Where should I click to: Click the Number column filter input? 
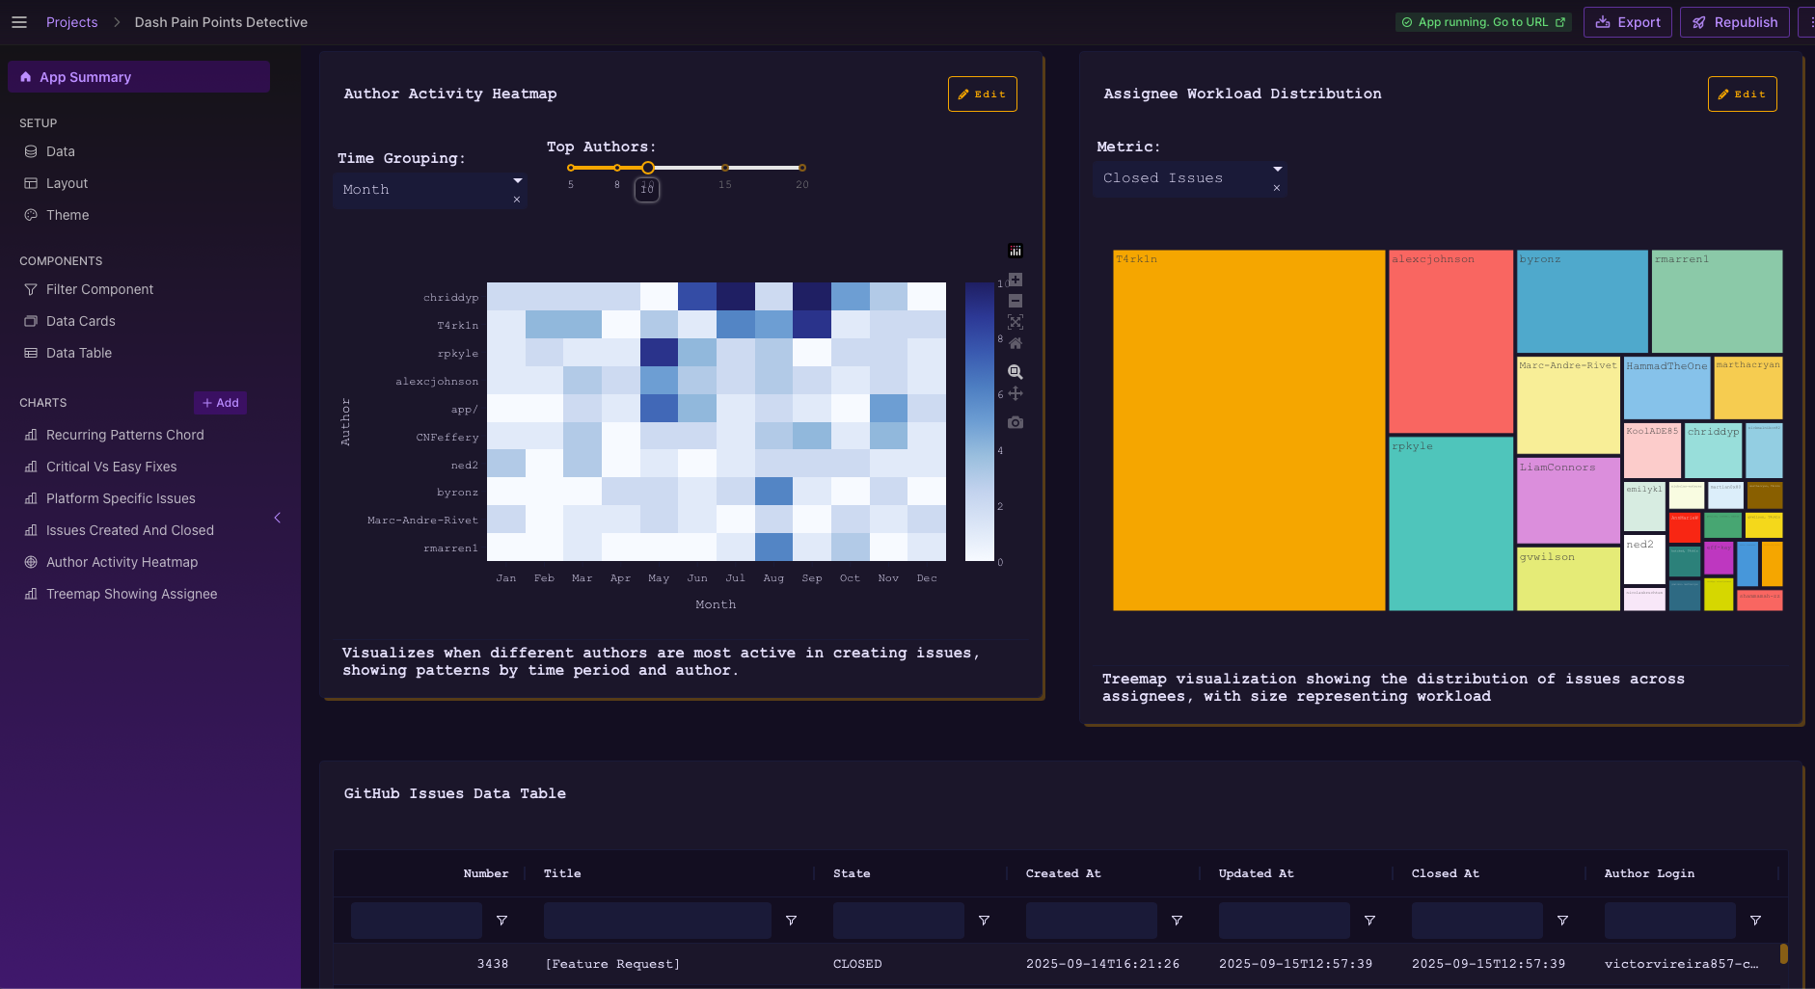tap(417, 921)
